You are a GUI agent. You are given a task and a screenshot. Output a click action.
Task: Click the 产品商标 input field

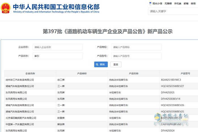[x=136, y=47]
